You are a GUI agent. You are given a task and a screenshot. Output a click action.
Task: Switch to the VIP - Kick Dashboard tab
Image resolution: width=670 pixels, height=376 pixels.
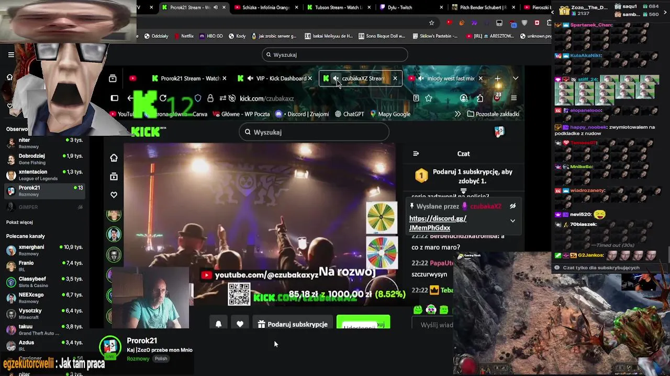tap(276, 78)
